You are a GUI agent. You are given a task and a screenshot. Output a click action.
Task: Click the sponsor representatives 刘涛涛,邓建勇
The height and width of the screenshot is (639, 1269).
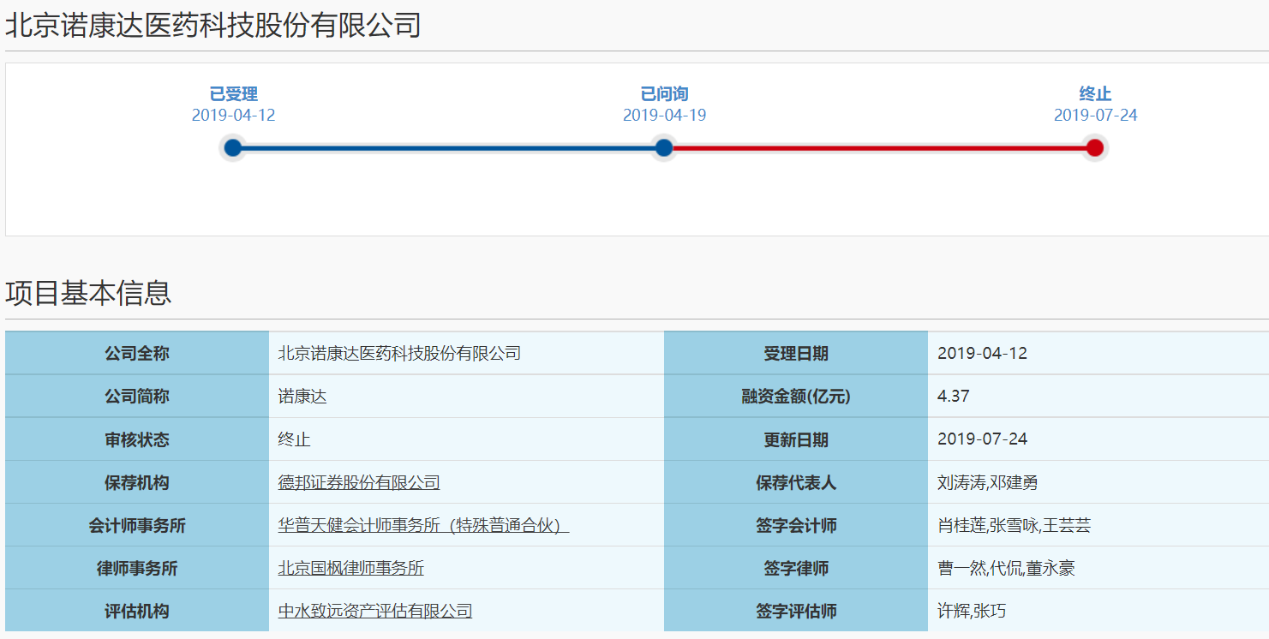click(988, 482)
